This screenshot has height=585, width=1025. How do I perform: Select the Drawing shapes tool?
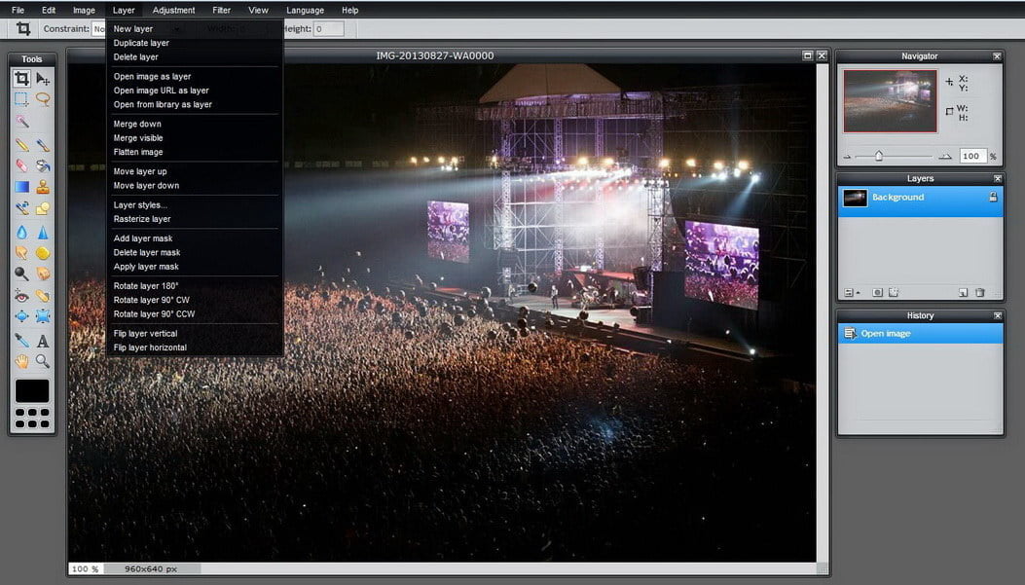[x=43, y=208]
